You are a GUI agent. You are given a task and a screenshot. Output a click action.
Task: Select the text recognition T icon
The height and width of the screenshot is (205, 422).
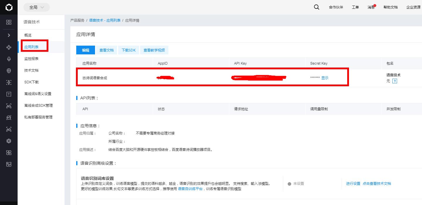coord(9,94)
